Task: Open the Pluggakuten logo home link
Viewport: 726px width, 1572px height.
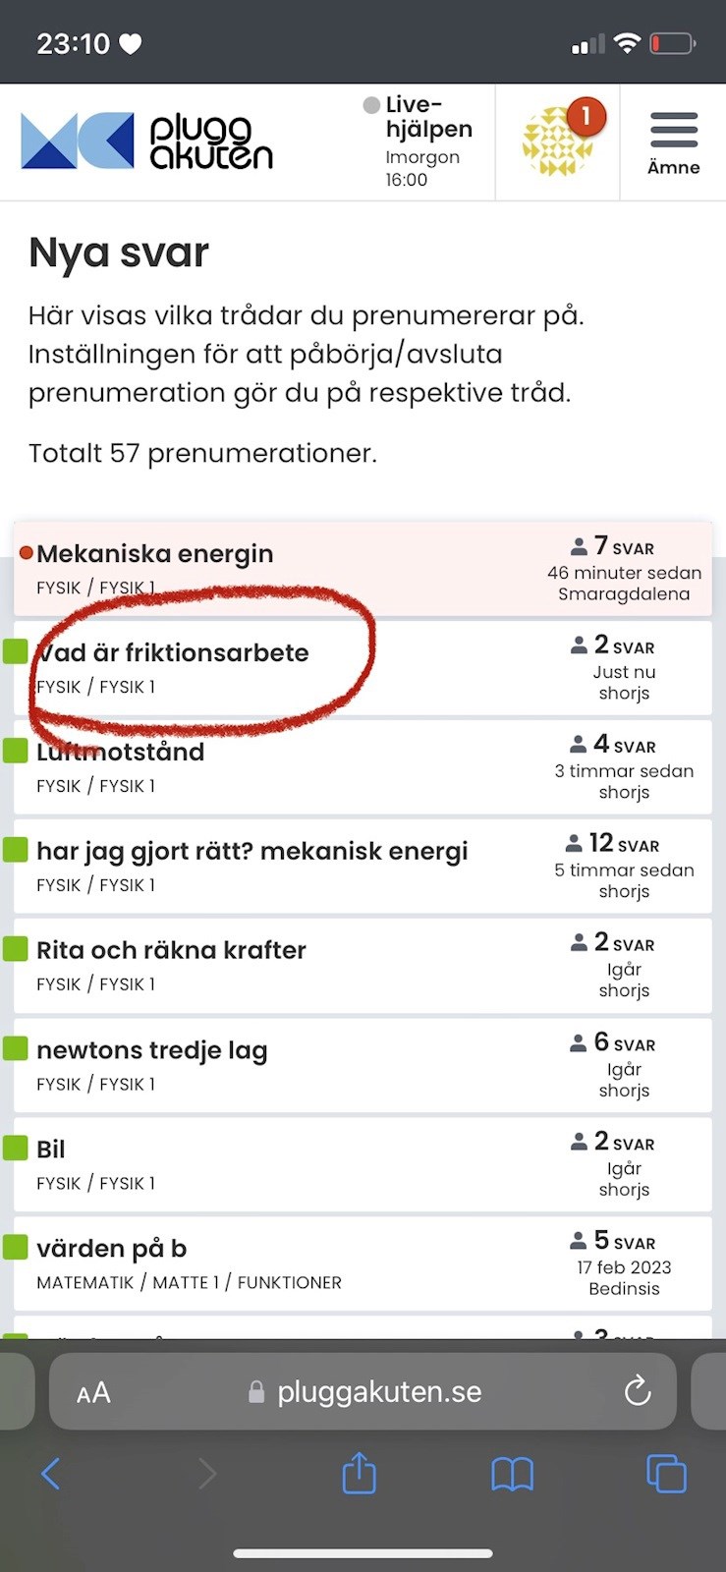Action: point(147,142)
